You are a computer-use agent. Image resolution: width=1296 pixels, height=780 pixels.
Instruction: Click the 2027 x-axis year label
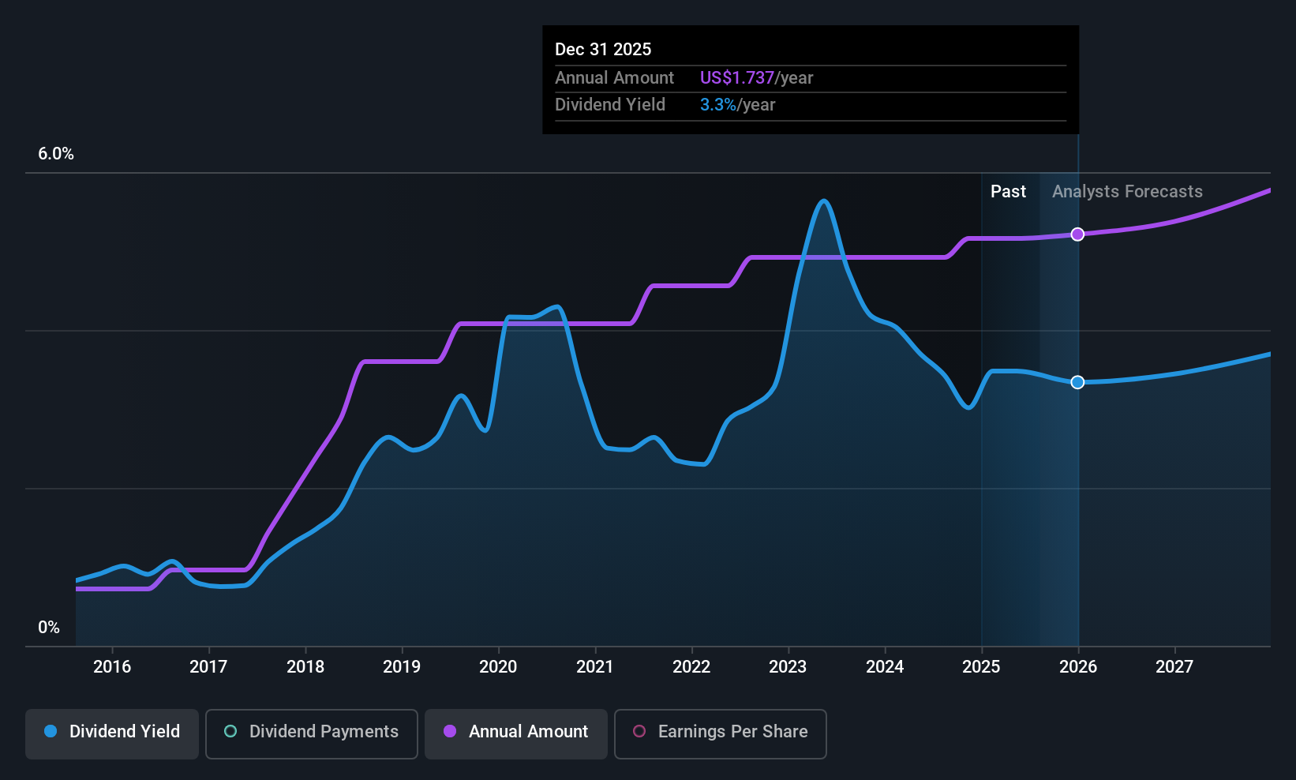[x=1174, y=666]
